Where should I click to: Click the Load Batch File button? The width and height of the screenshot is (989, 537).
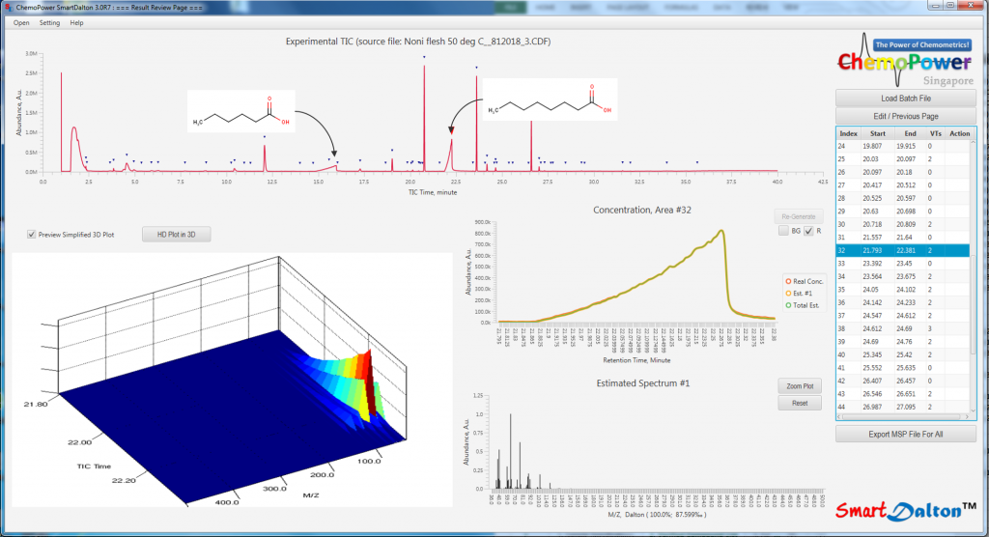(x=906, y=99)
